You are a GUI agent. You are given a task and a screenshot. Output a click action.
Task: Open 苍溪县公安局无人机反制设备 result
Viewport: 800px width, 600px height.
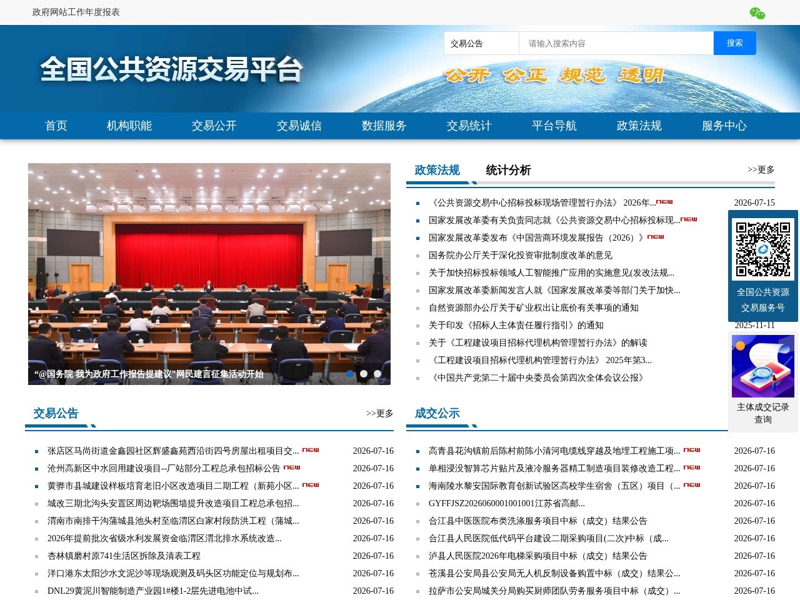pyautogui.click(x=554, y=573)
